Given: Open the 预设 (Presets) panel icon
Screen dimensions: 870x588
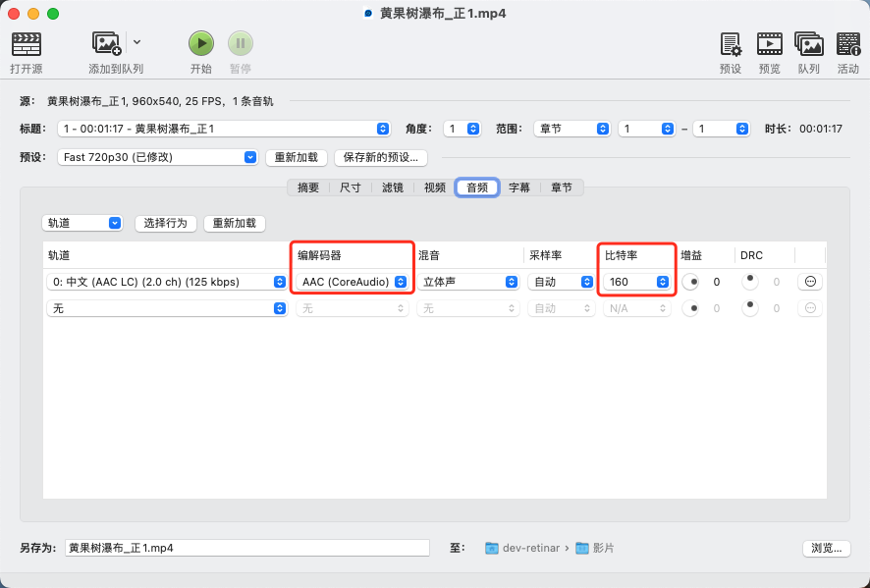Looking at the screenshot, I should 730,46.
